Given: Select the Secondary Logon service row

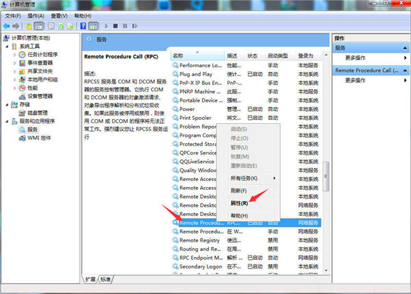Looking at the screenshot, I should [247, 267].
